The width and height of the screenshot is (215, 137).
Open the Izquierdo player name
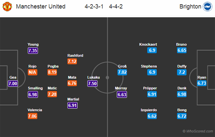pos(149,110)
